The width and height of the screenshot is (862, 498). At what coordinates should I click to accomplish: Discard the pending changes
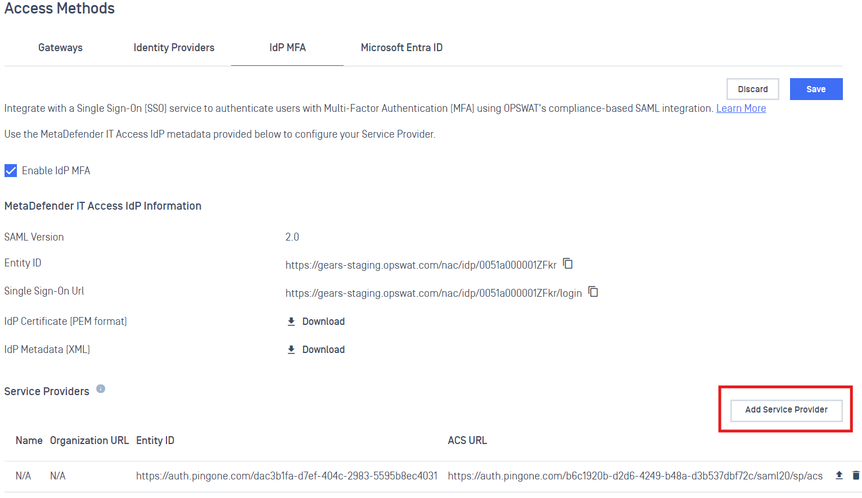pyautogui.click(x=752, y=89)
